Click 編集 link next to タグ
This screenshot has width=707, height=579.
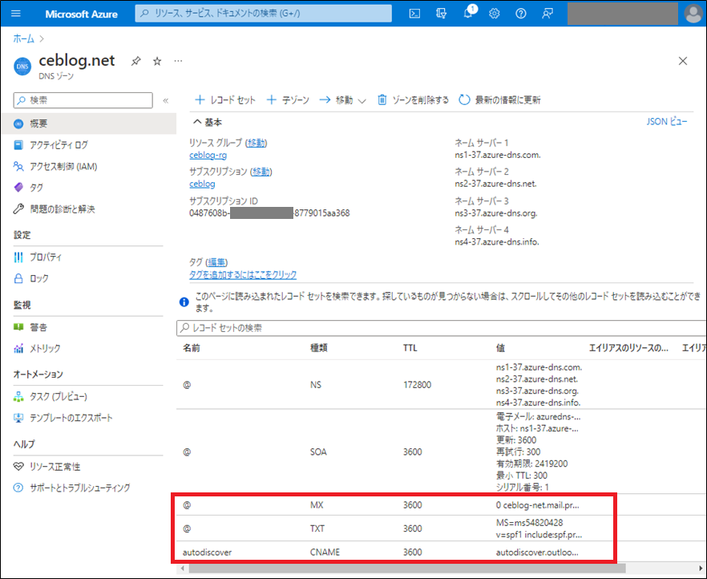click(217, 262)
